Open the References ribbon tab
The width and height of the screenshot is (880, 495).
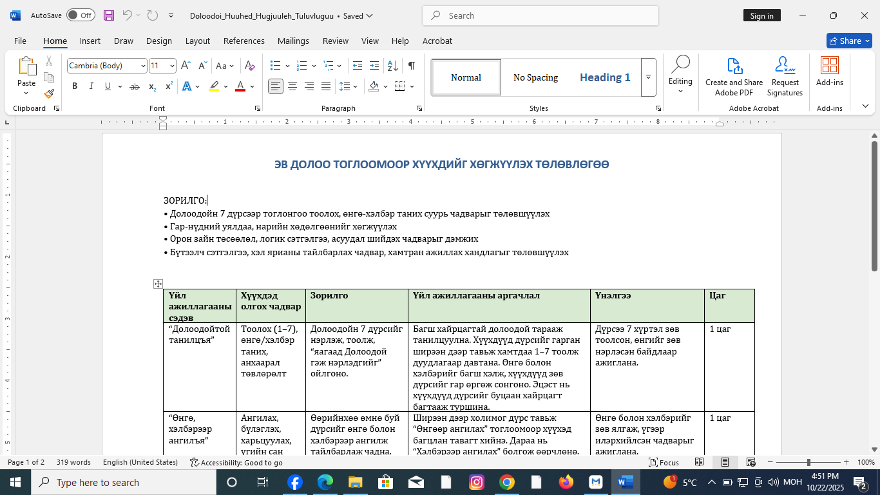pos(244,41)
